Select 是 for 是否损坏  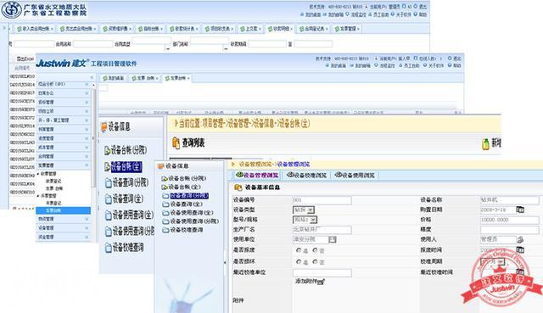click(299, 262)
